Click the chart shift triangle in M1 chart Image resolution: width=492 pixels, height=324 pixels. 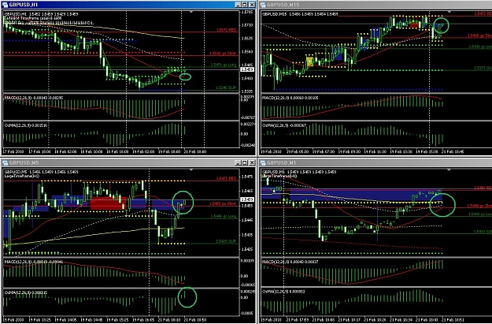tap(449, 169)
